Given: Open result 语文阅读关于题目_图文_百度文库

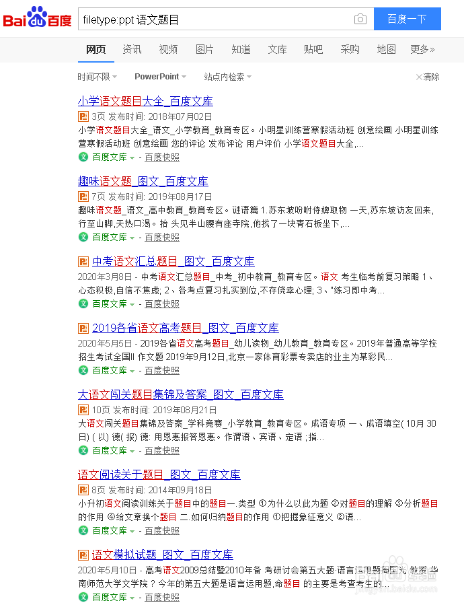Looking at the screenshot, I should (x=159, y=474).
